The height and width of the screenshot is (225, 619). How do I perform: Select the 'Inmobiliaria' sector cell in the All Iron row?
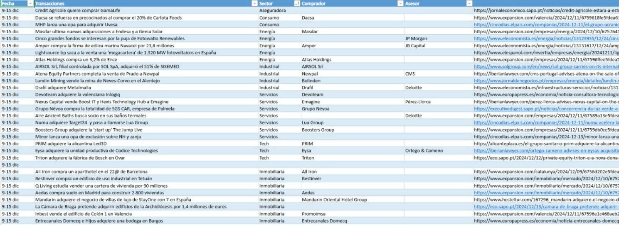tap(279, 171)
